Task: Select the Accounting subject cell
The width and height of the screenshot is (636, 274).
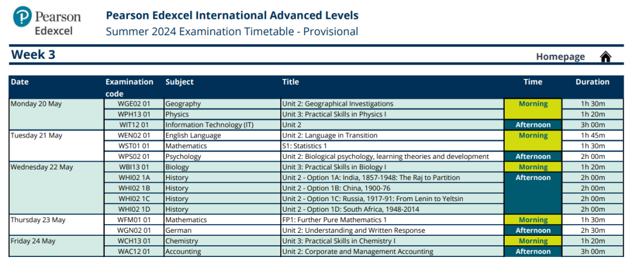Action: (x=222, y=251)
